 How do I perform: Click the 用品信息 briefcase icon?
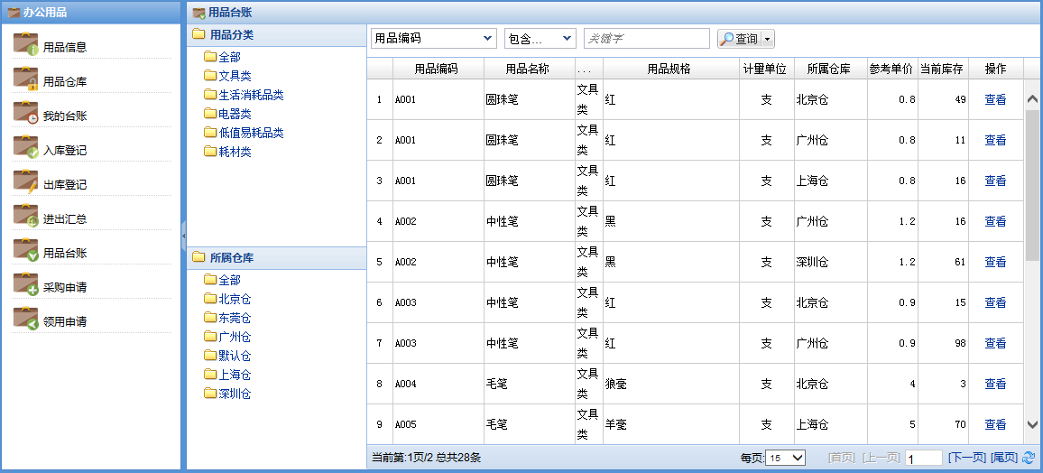(x=26, y=45)
